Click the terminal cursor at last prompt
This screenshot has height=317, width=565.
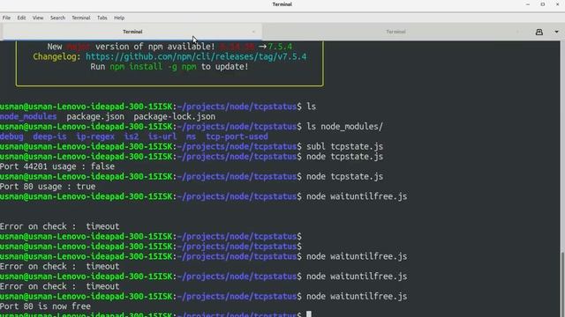pyautogui.click(x=309, y=314)
